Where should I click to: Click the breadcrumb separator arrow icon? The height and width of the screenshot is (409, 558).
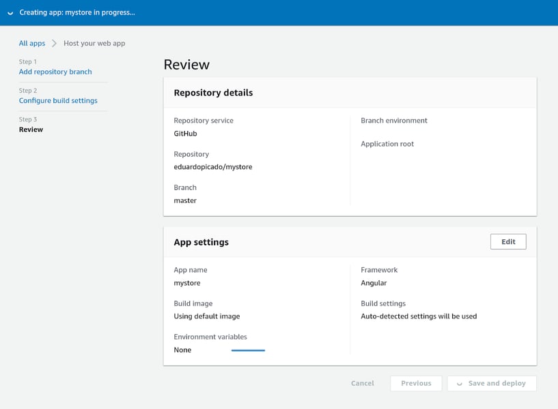[54, 43]
